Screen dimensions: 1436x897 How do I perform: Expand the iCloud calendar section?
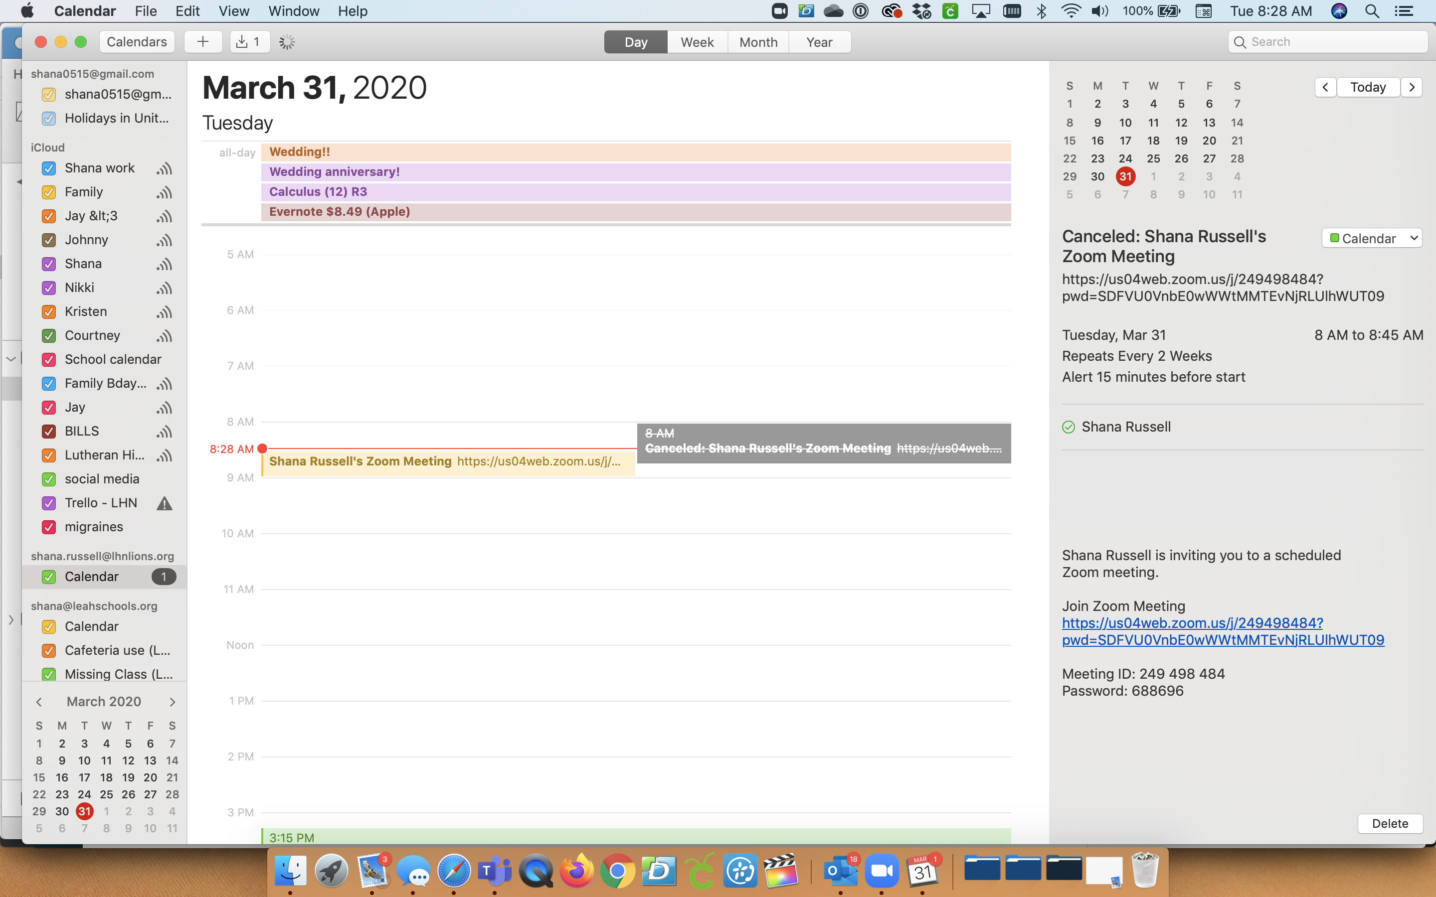[x=47, y=147]
